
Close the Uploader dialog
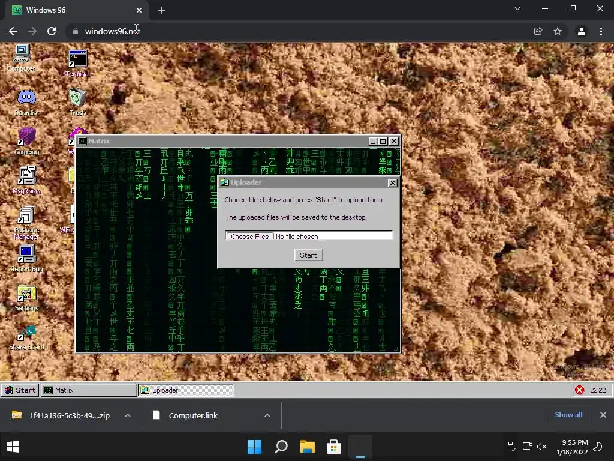pyautogui.click(x=392, y=182)
